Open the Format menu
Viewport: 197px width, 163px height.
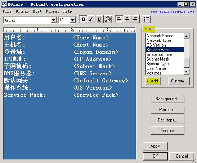(52, 11)
